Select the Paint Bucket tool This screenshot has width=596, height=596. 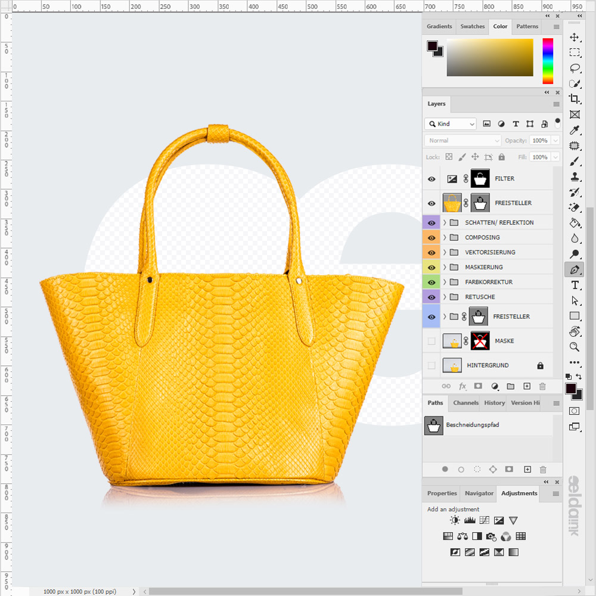click(x=575, y=223)
